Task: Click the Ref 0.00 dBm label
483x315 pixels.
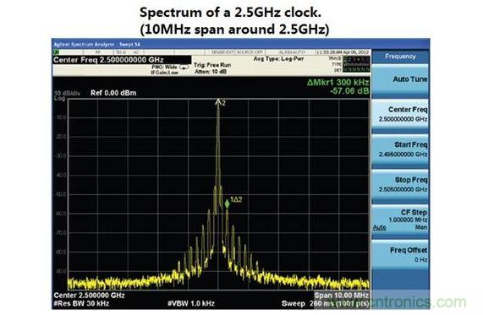Action: 113,93
